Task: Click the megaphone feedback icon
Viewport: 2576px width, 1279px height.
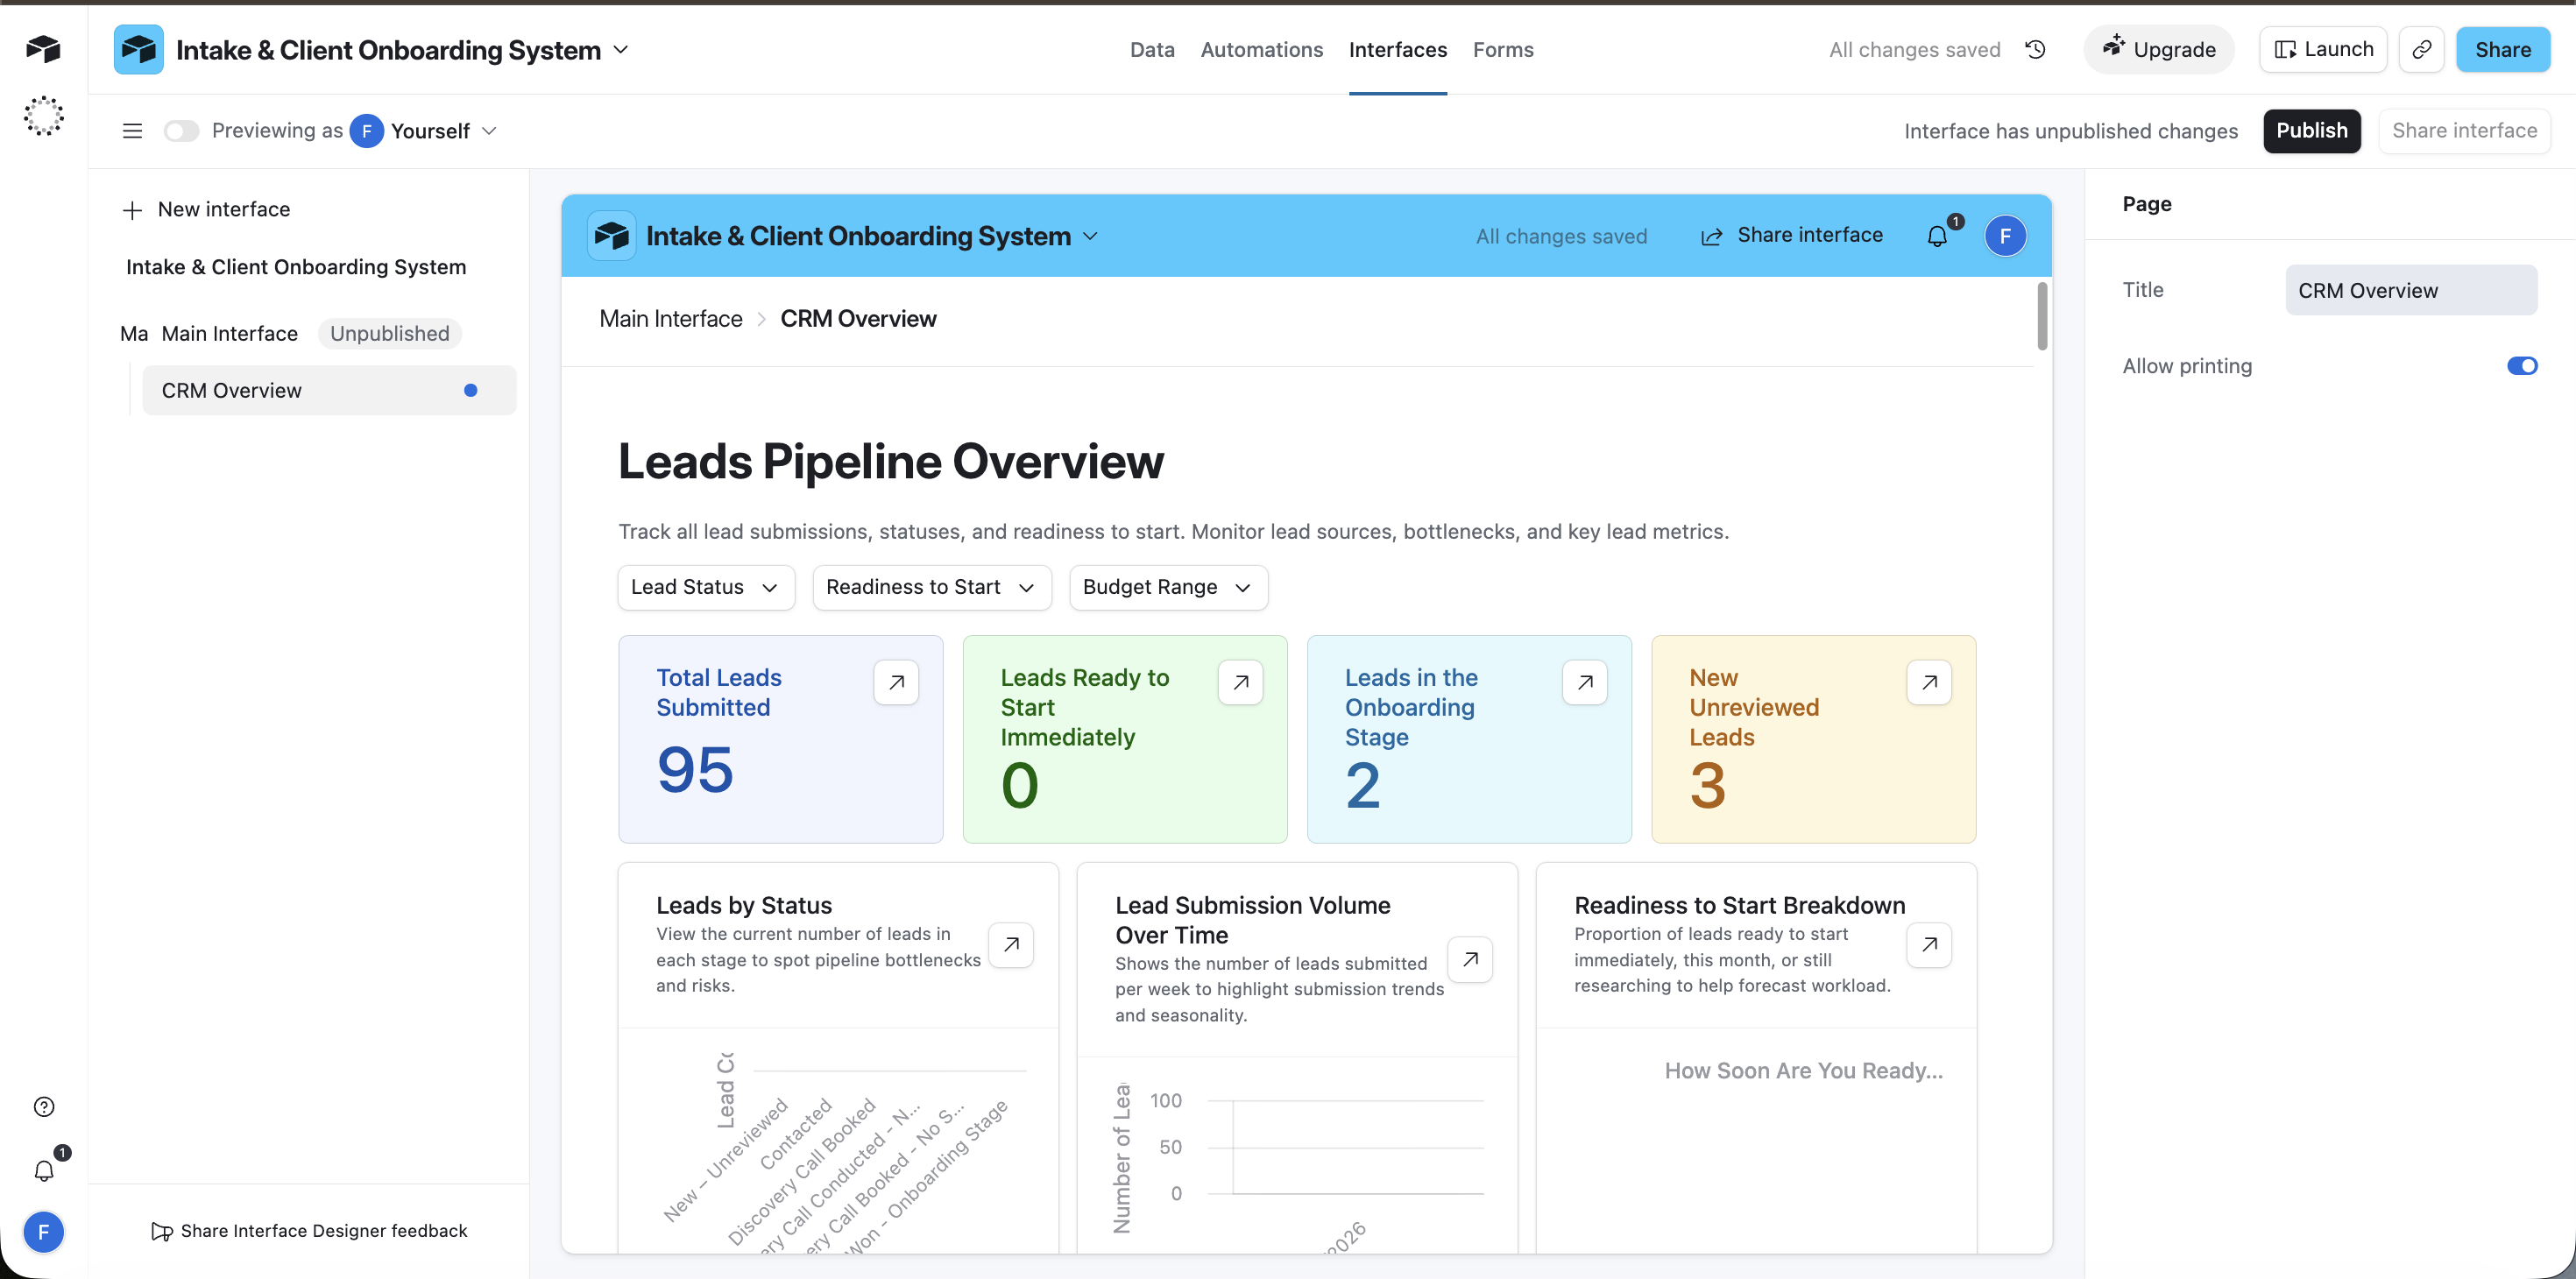Action: [161, 1231]
